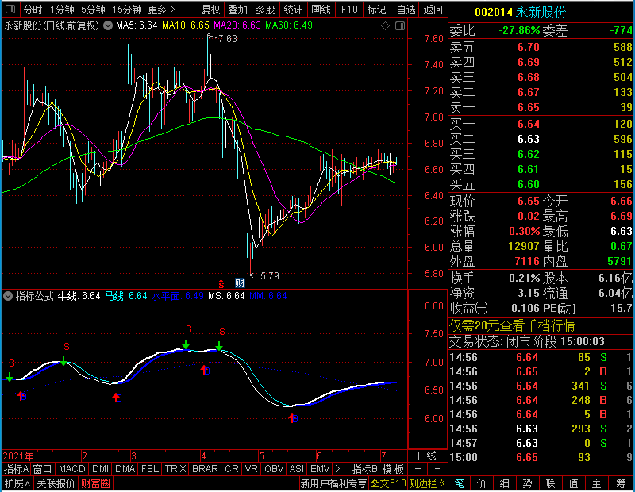This screenshot has height=492, width=635.
Task: Switch to the CR indicator
Action: tap(231, 469)
